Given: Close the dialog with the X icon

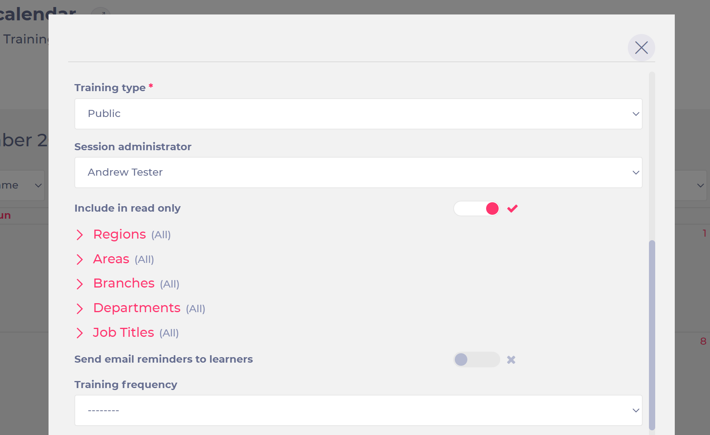Looking at the screenshot, I should tap(641, 48).
